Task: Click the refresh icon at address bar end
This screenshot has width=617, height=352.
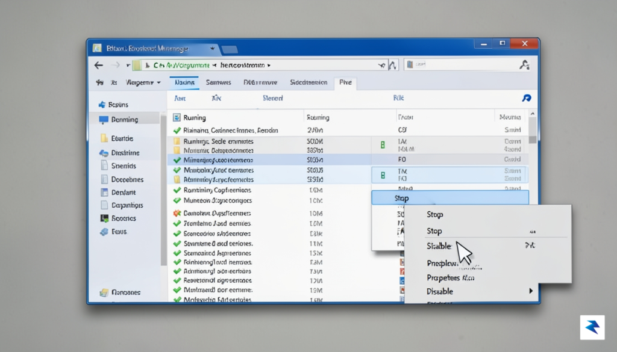Action: coord(392,65)
